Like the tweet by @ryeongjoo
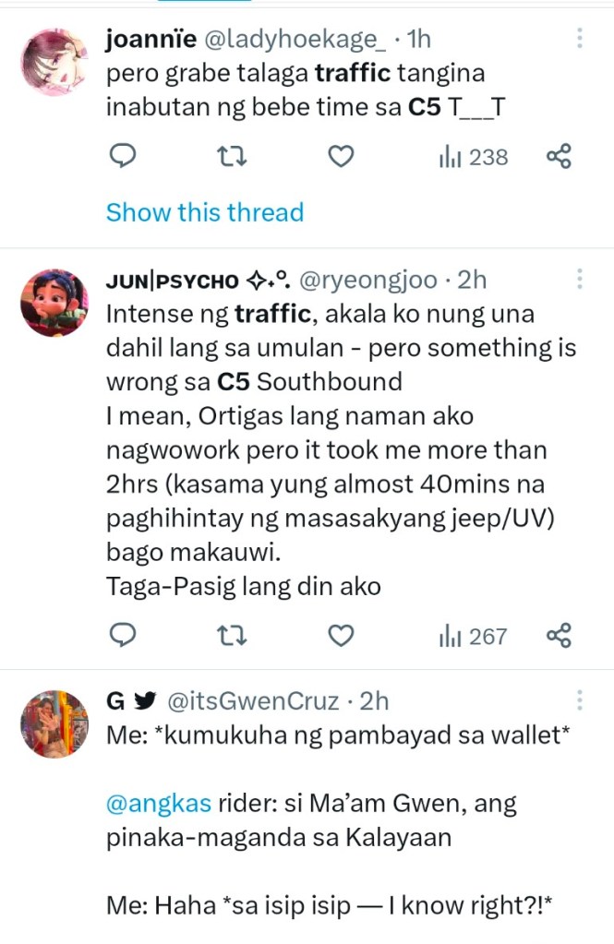The height and width of the screenshot is (944, 614). click(x=342, y=636)
